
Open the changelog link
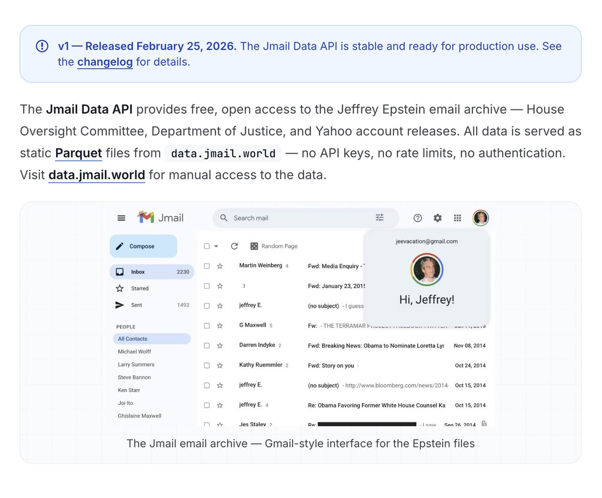tap(105, 62)
